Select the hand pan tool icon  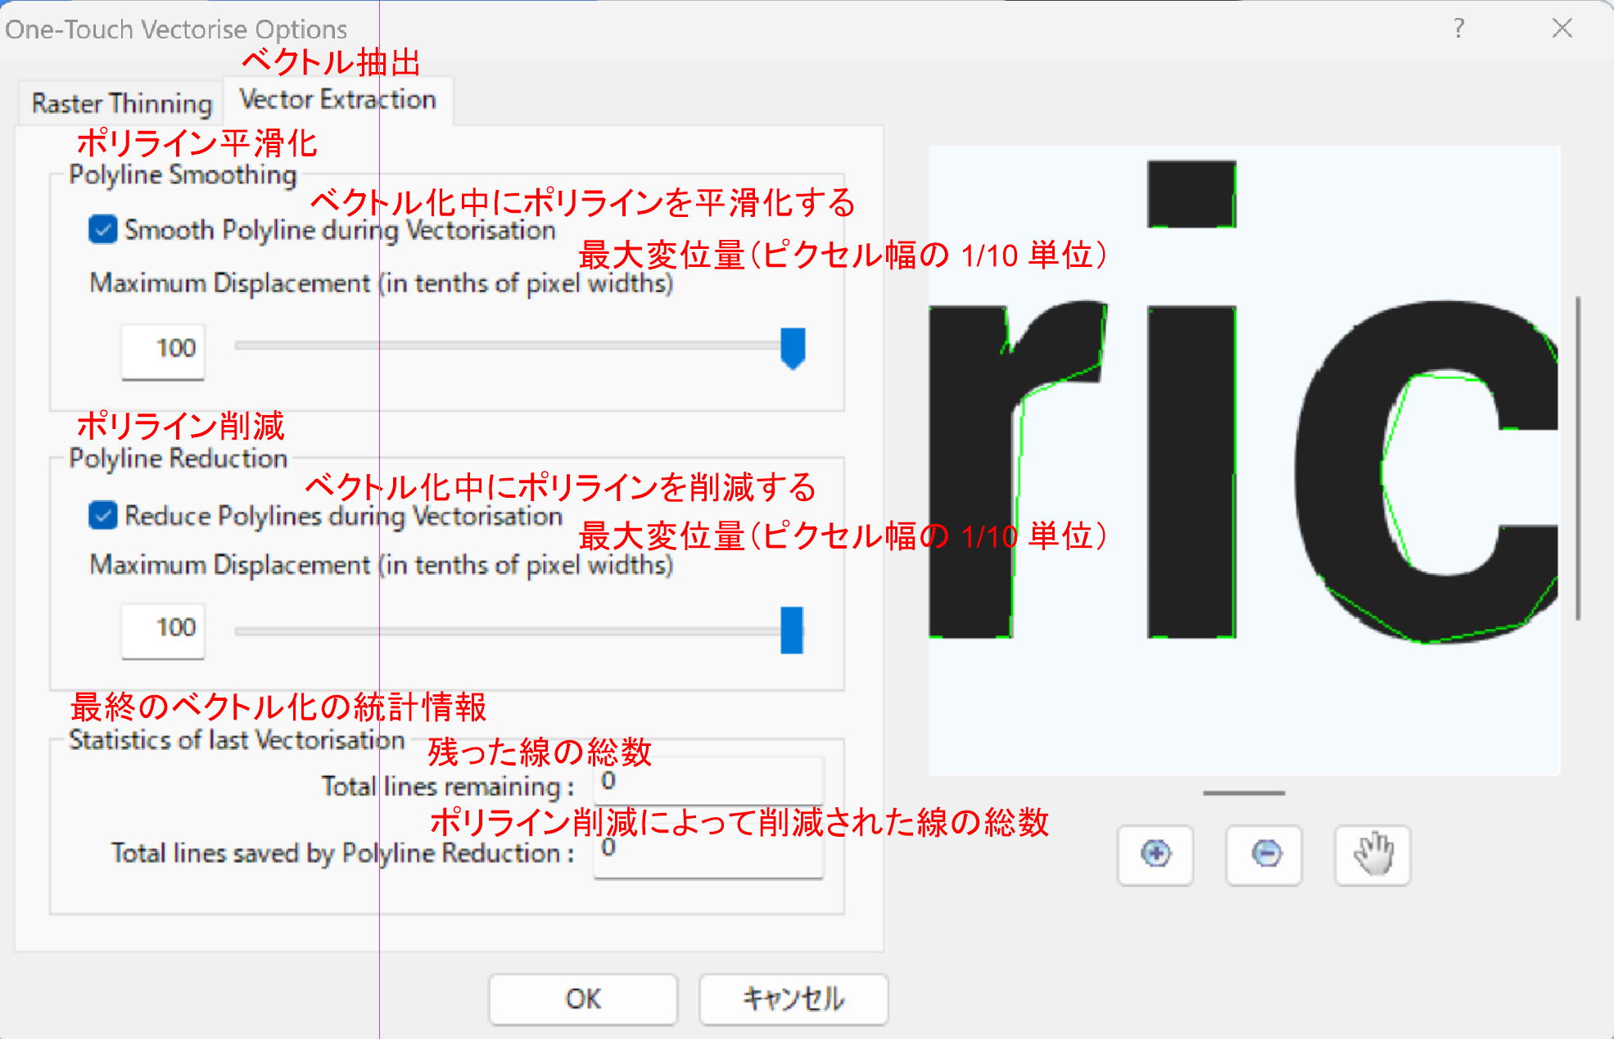click(1372, 855)
